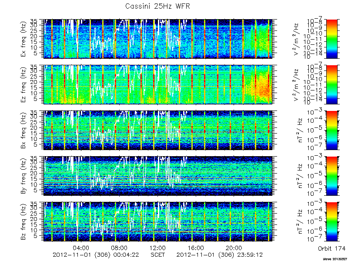Click the "04:00" time axis tick label
Viewport: 348px width, 261px height.
tap(81, 248)
